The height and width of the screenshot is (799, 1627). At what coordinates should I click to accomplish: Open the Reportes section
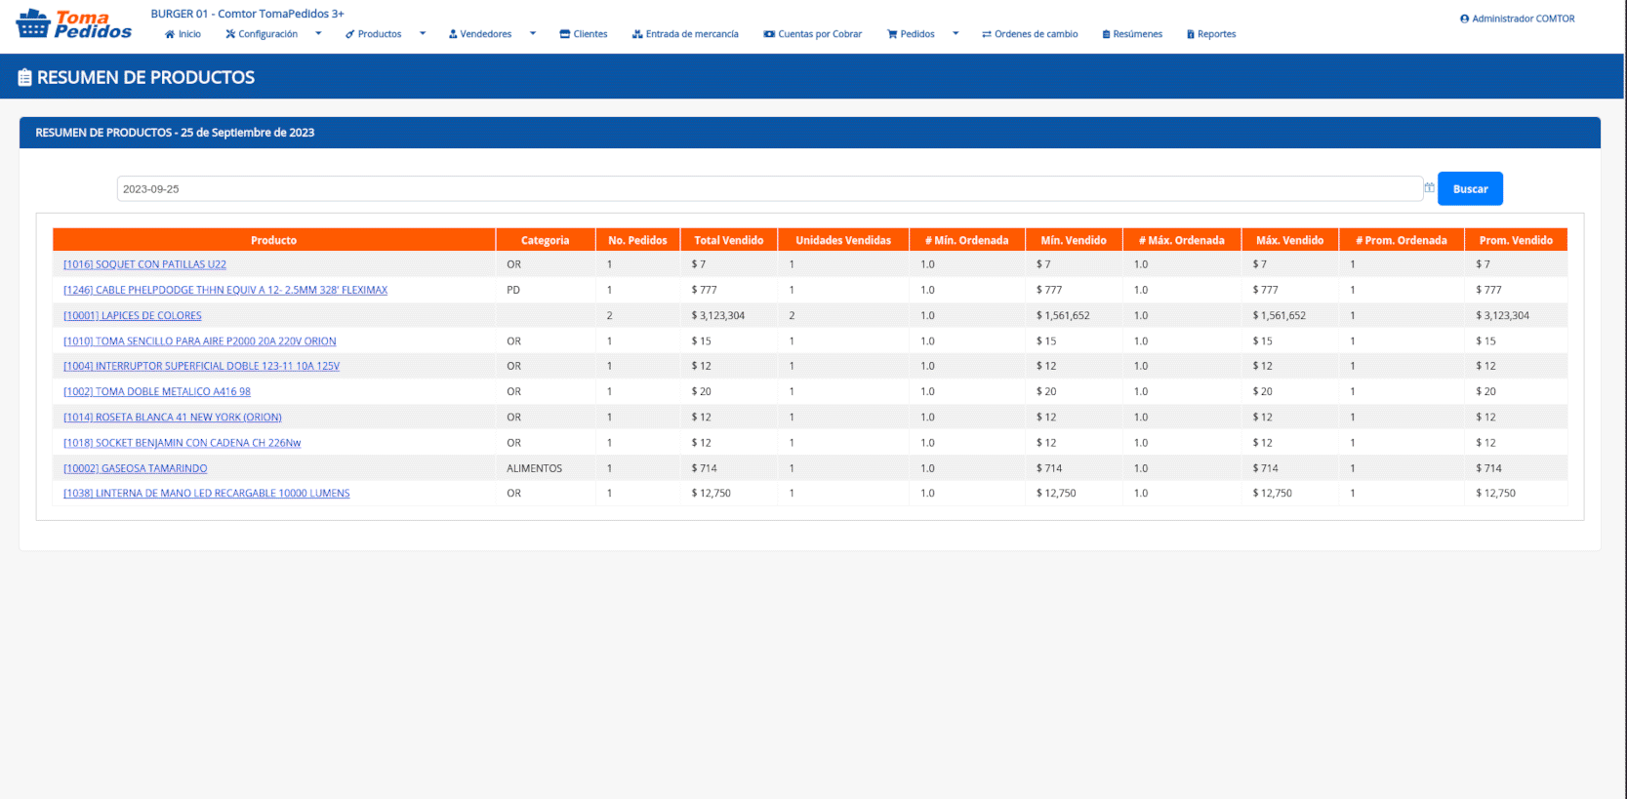[x=1211, y=34]
